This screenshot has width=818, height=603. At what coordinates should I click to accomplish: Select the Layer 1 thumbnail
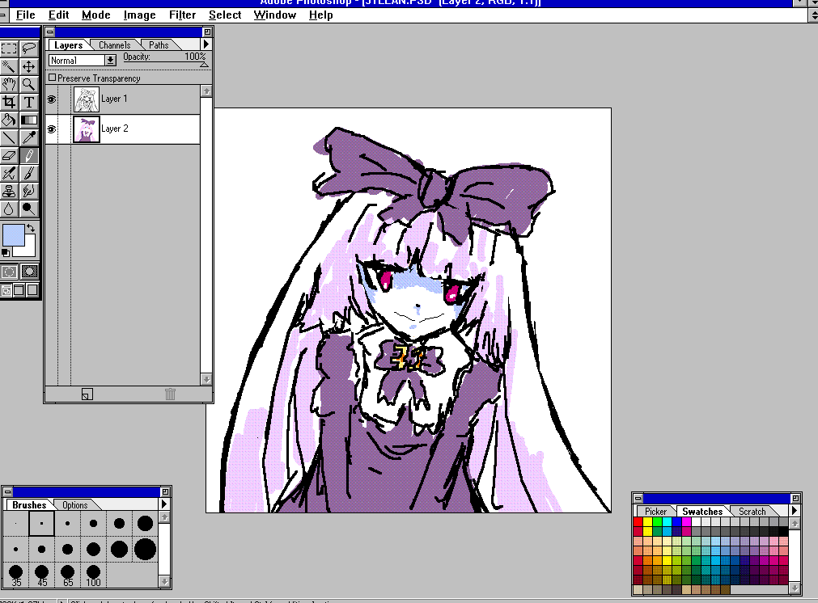click(x=86, y=99)
